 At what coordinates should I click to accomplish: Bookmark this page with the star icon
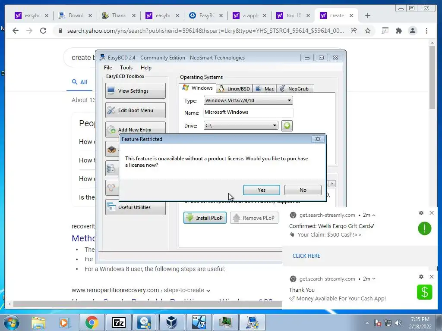(368, 31)
